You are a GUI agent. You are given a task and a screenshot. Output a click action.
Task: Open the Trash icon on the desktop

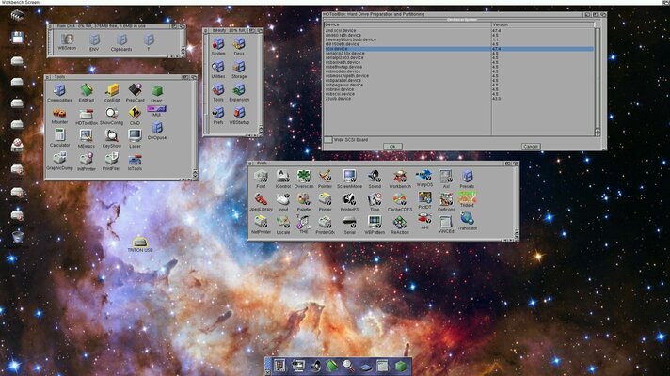tap(17, 235)
